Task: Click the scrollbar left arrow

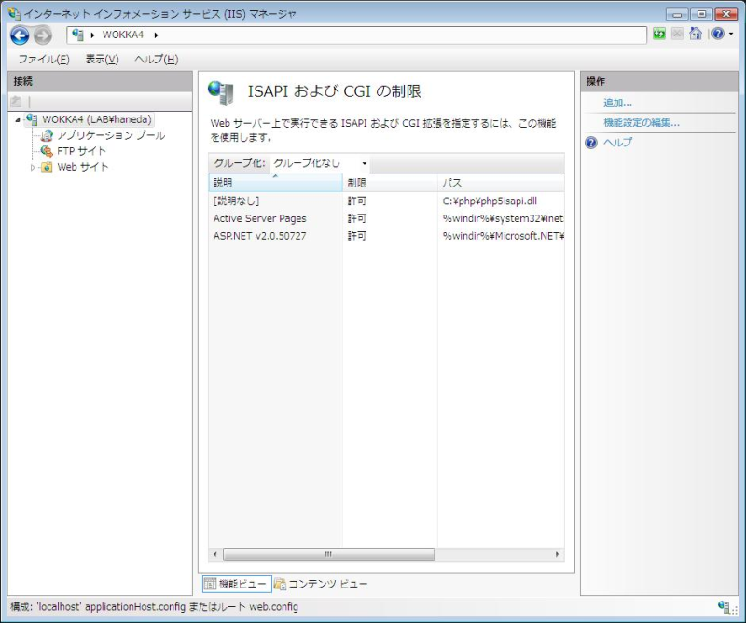Action: pos(215,554)
